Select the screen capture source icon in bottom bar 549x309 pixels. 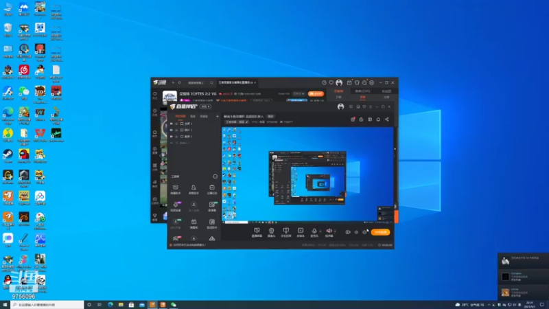point(257,231)
